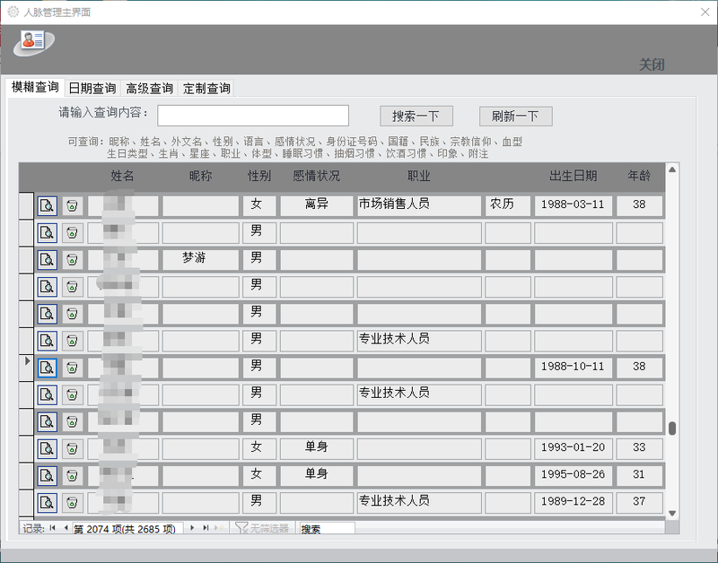Click the 年龄 column header
718x563 pixels.
(x=639, y=176)
